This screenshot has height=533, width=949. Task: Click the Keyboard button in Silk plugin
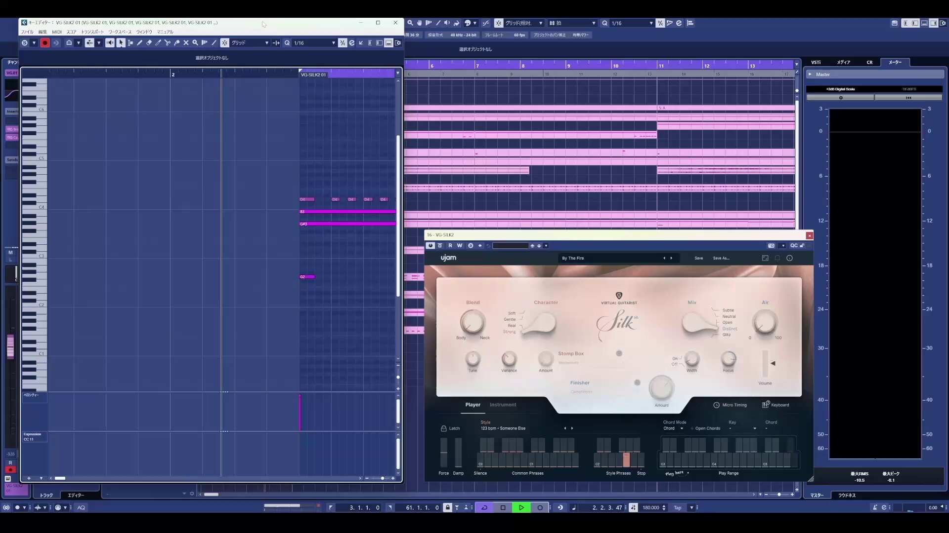[x=776, y=405]
